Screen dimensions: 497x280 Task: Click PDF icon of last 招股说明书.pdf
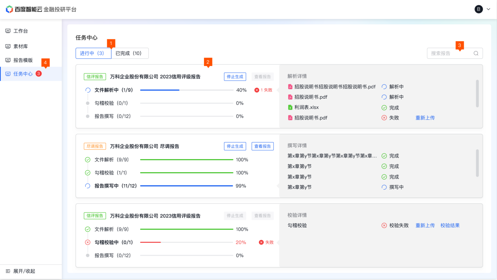pyautogui.click(x=290, y=118)
